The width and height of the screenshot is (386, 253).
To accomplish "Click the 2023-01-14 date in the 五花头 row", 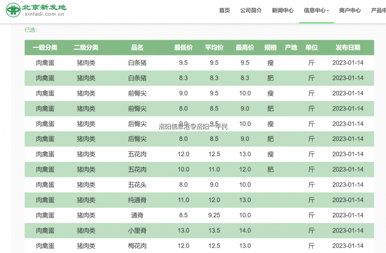I will [348, 185].
